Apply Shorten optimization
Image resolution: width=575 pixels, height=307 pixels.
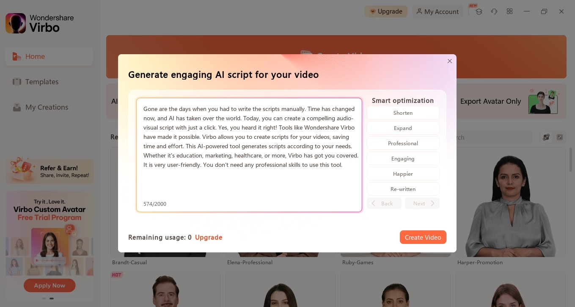tap(403, 113)
